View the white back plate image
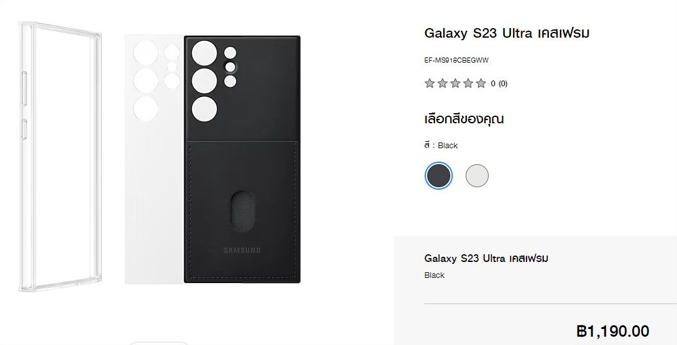 tap(154, 159)
